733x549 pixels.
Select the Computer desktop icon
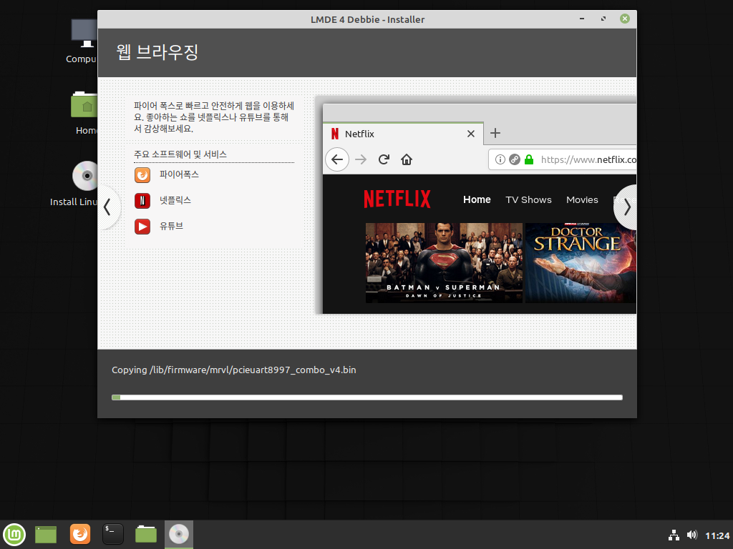83,41
